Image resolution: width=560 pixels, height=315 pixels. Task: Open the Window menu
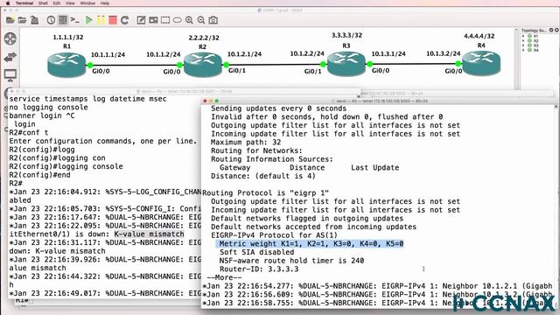87,3
